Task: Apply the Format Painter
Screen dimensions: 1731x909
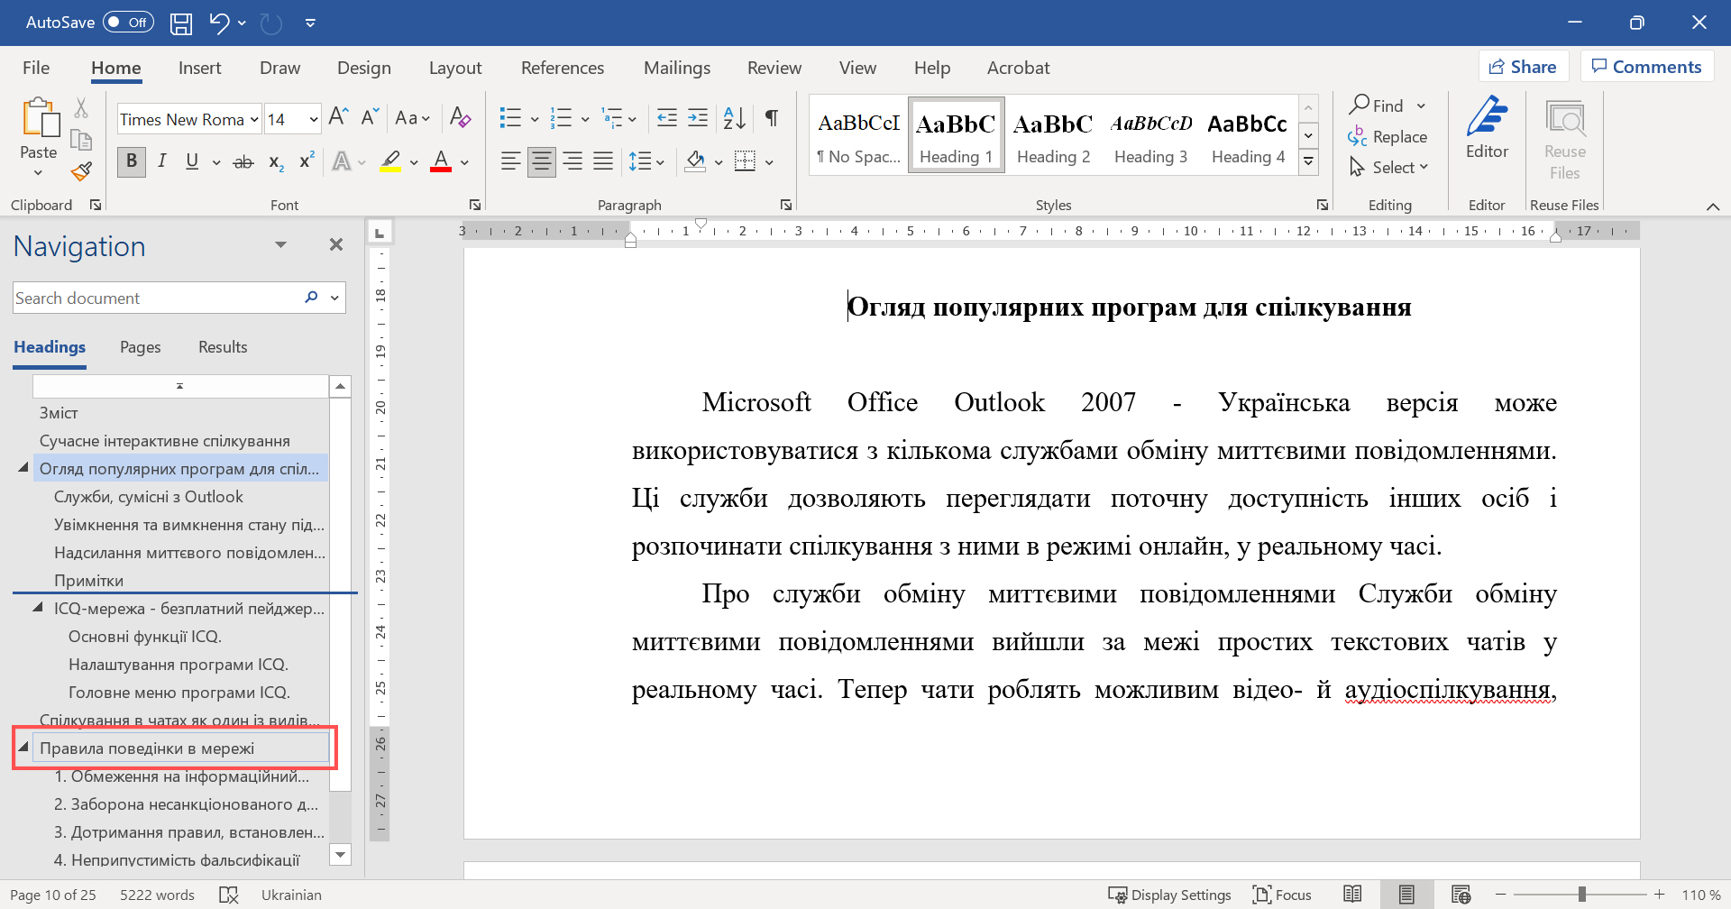Action: click(x=80, y=170)
